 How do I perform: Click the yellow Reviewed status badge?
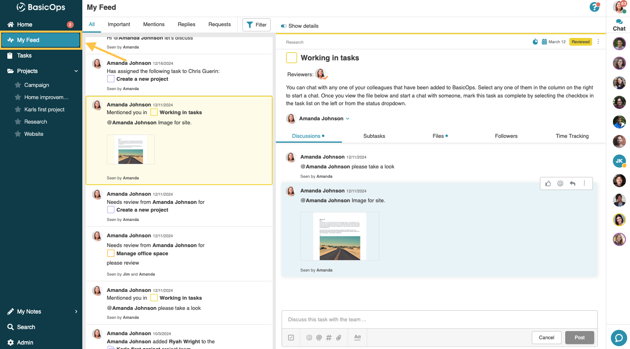pyautogui.click(x=580, y=42)
